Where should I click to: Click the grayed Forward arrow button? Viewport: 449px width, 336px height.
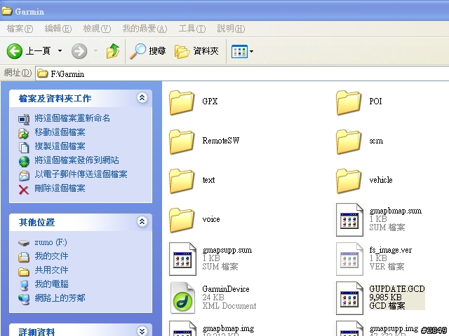79,51
